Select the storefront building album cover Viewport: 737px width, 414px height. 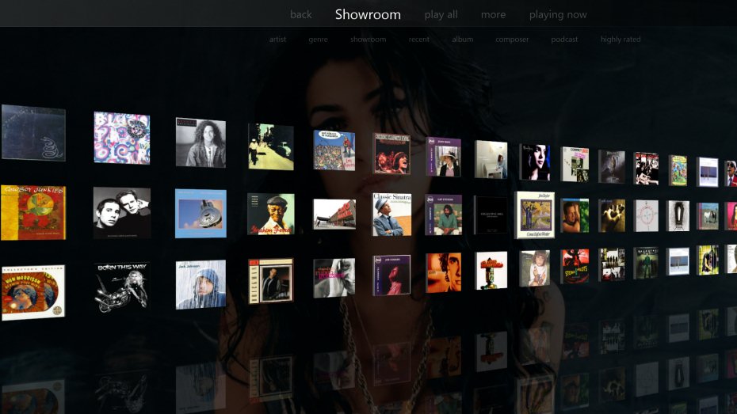coord(334,214)
